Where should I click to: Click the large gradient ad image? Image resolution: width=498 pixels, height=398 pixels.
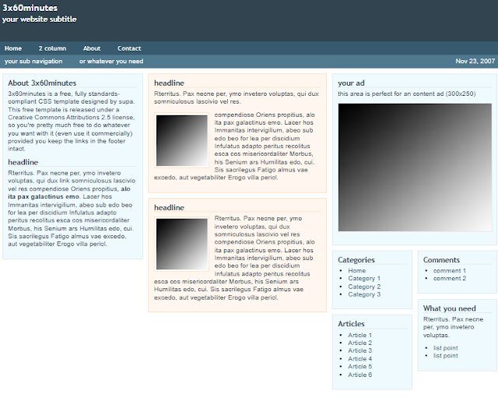click(x=415, y=167)
